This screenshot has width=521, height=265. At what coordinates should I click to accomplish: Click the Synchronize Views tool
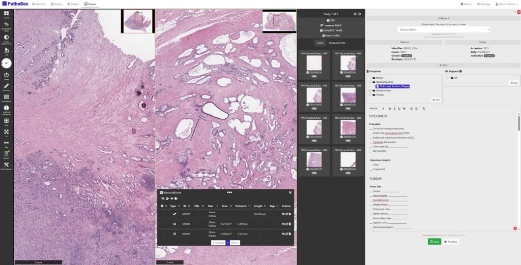click(6, 26)
